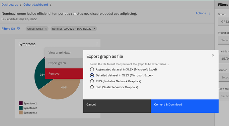Click the Symptom 3 legend swatch
The height and width of the screenshot is (126, 229).
(x=21, y=112)
